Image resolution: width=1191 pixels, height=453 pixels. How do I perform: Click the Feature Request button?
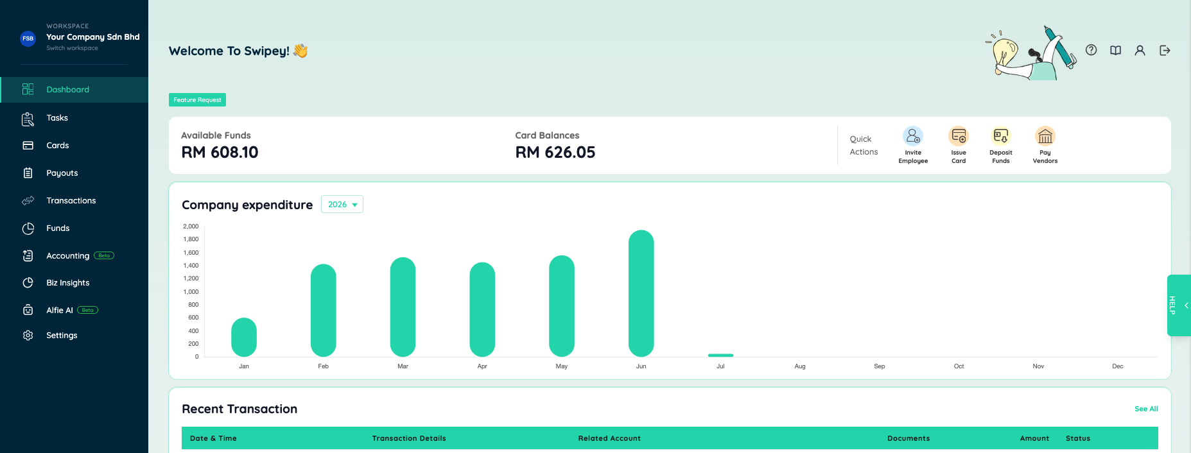pos(197,100)
